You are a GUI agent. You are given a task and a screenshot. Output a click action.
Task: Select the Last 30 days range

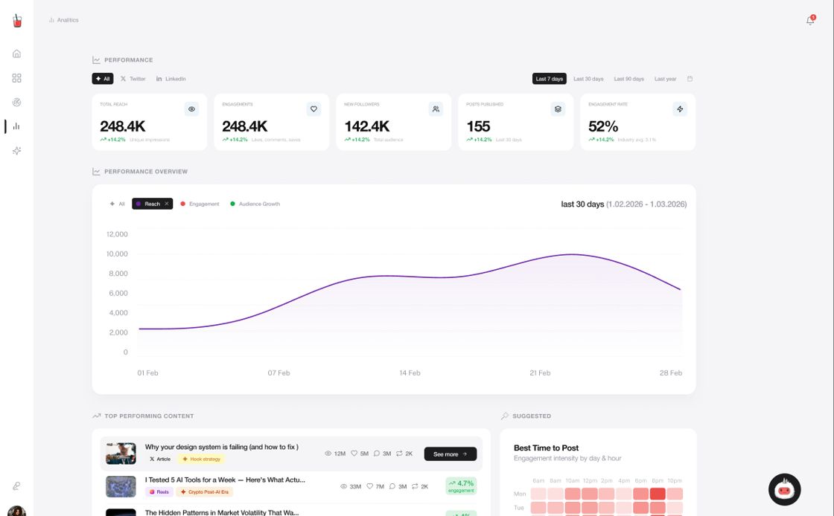pos(588,79)
